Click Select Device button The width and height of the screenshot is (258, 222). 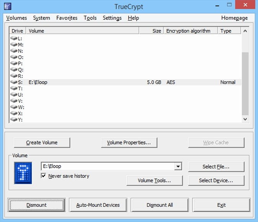216,181
